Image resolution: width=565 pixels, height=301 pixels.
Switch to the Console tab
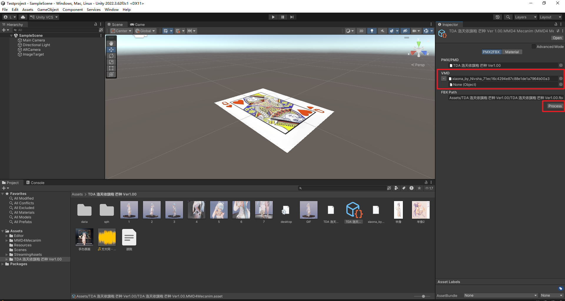tap(35, 183)
